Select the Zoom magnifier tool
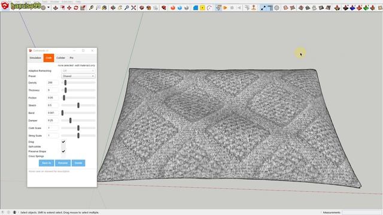Image resolution: width=383 pixels, height=215 pixels. point(126,8)
